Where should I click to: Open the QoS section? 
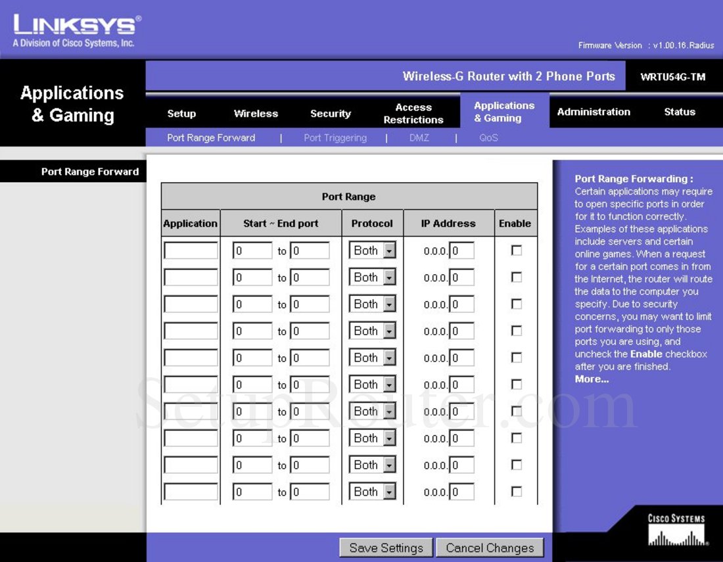[488, 137]
